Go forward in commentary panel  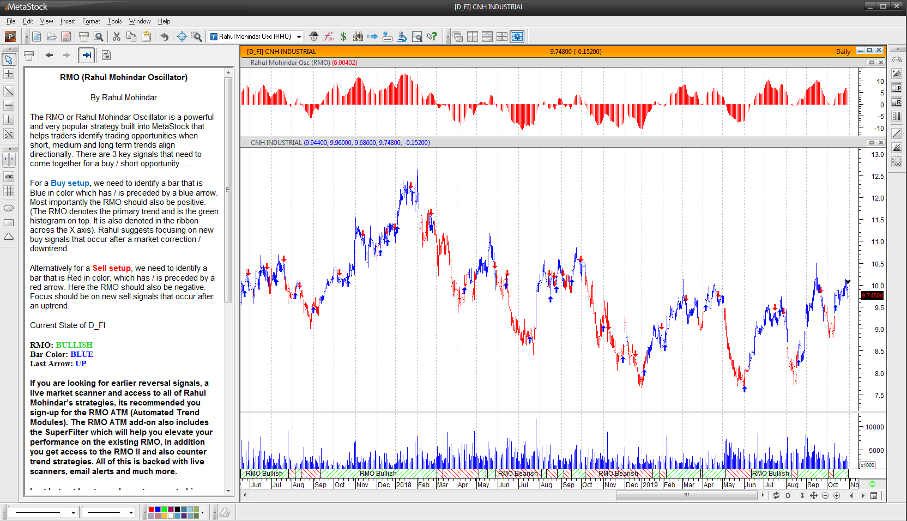[66, 55]
